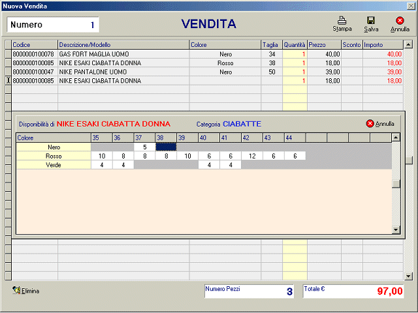Click the 39,00 price cell

[x=324, y=72]
